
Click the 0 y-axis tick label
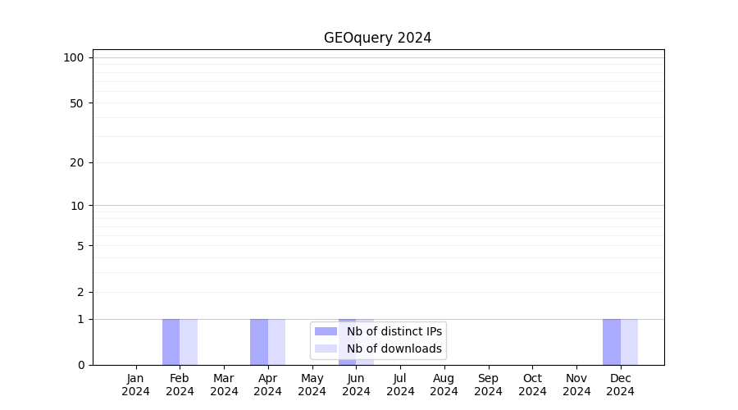(80, 365)
